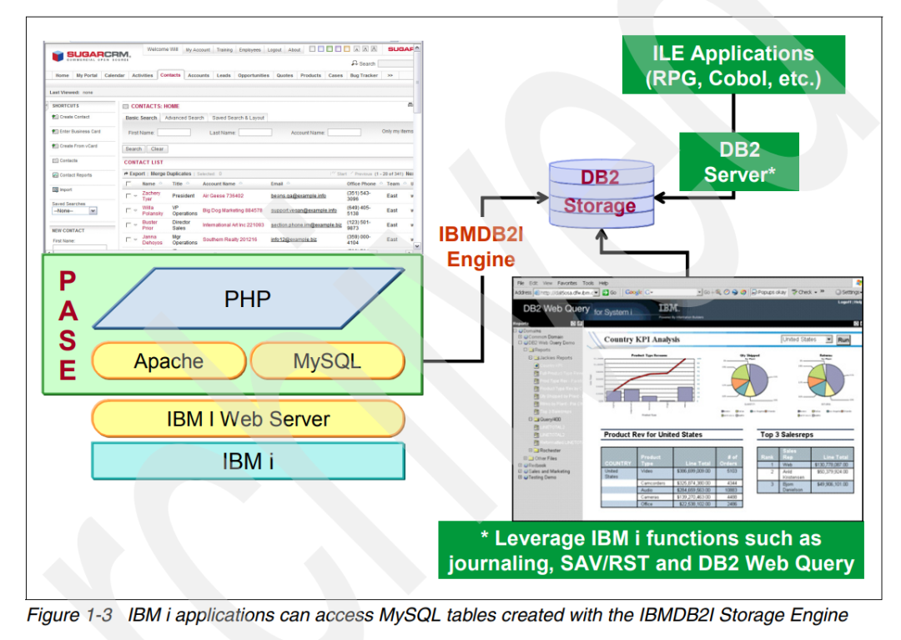
Task: Click the Create From vCard shortcut icon
Action: tap(55, 146)
